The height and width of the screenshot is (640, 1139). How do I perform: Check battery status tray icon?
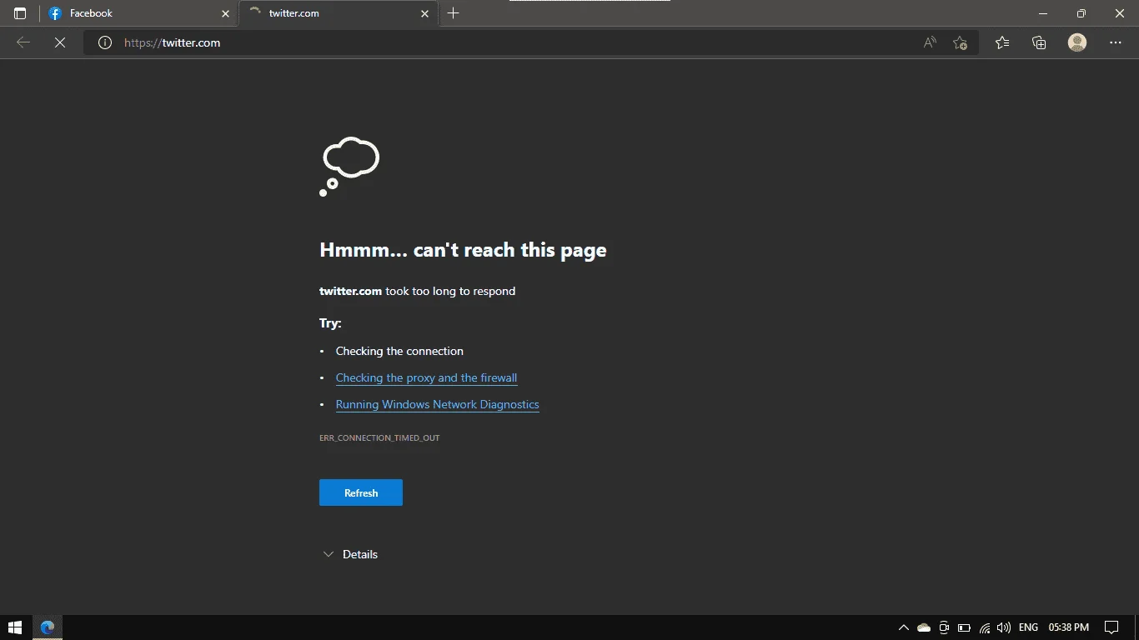964,627
